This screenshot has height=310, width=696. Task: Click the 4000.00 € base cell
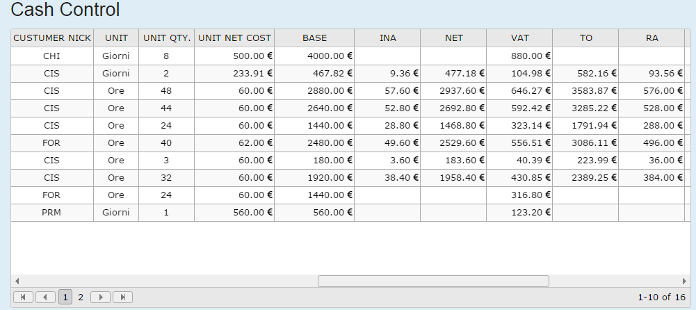point(314,56)
